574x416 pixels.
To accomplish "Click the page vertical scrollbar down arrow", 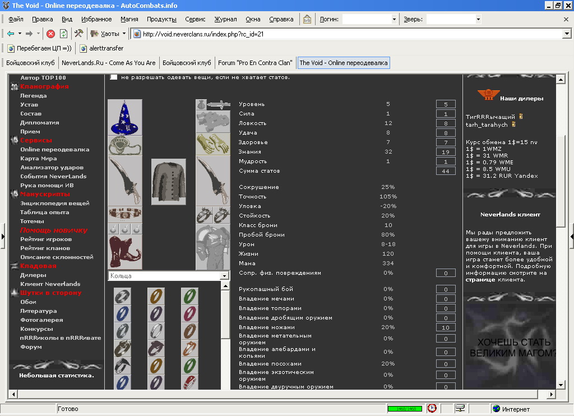I will [561, 385].
